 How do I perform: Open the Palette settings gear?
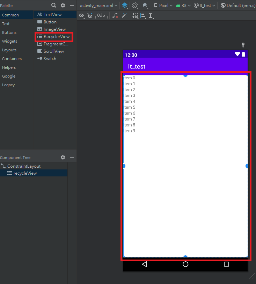63,5
